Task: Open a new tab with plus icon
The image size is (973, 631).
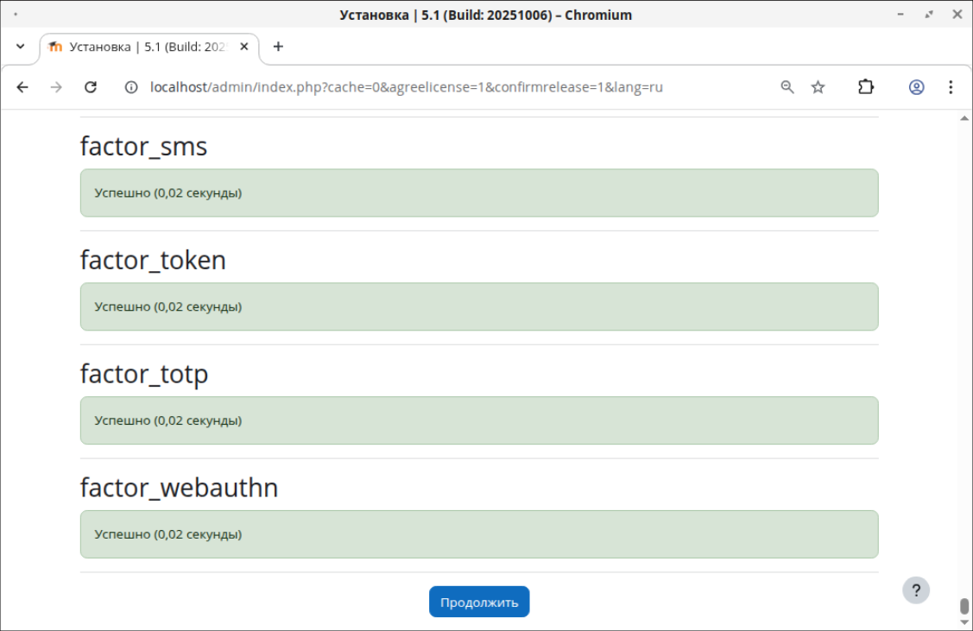Action: (278, 47)
